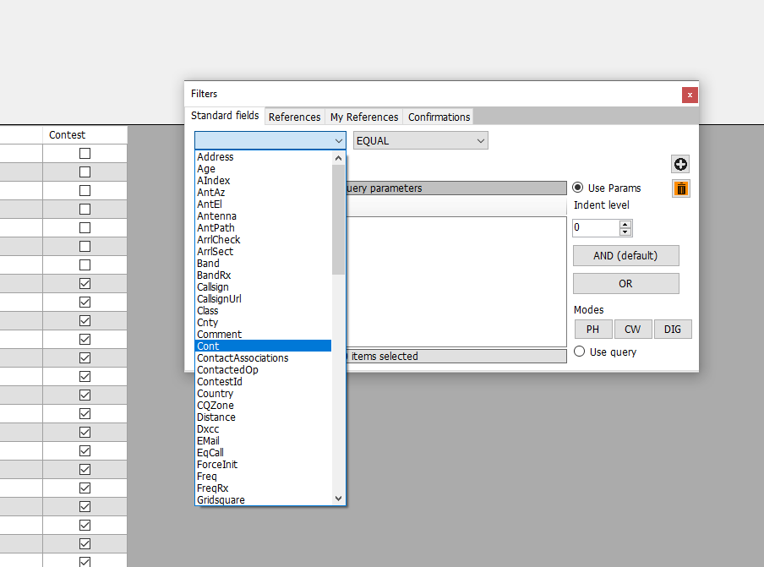Choose CQZone from the field list
The width and height of the screenshot is (764, 567).
coord(263,406)
